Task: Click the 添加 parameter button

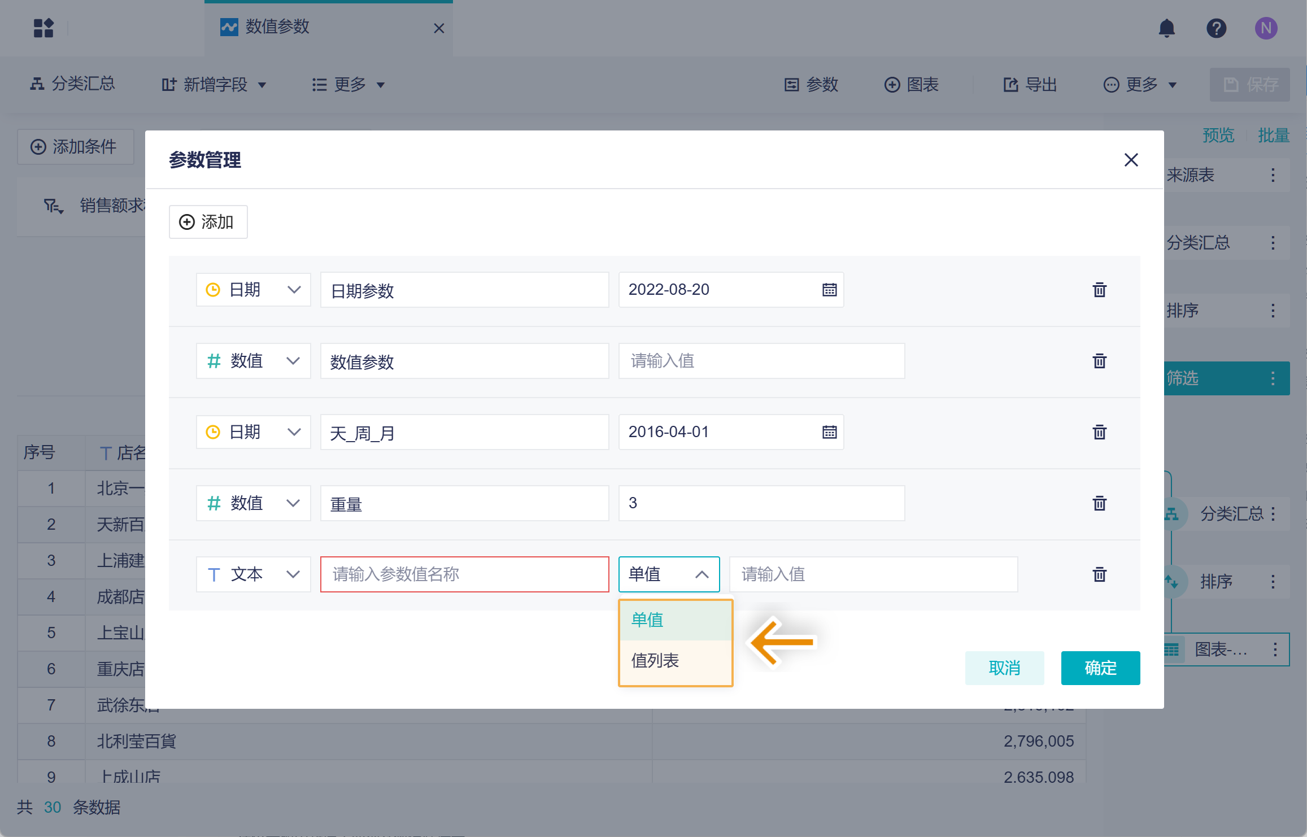Action: pyautogui.click(x=207, y=222)
